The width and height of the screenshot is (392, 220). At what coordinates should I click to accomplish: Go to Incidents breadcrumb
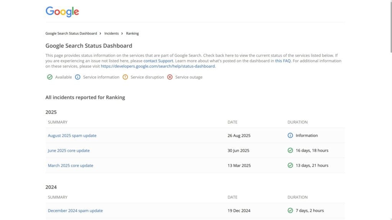[x=111, y=34]
